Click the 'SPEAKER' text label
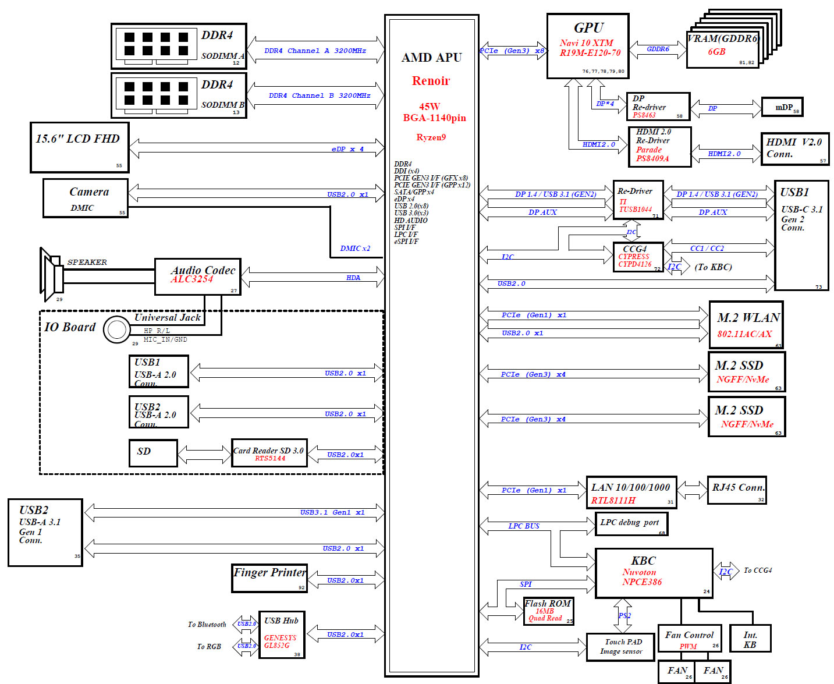Viewport: 834px width, 684px height. 87,262
